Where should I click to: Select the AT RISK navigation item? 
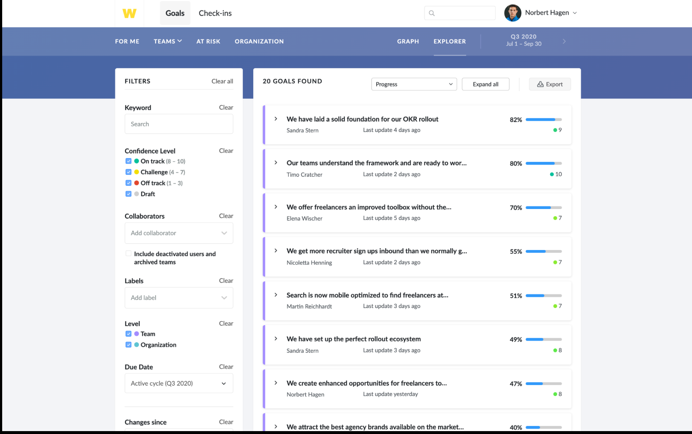[x=208, y=41]
